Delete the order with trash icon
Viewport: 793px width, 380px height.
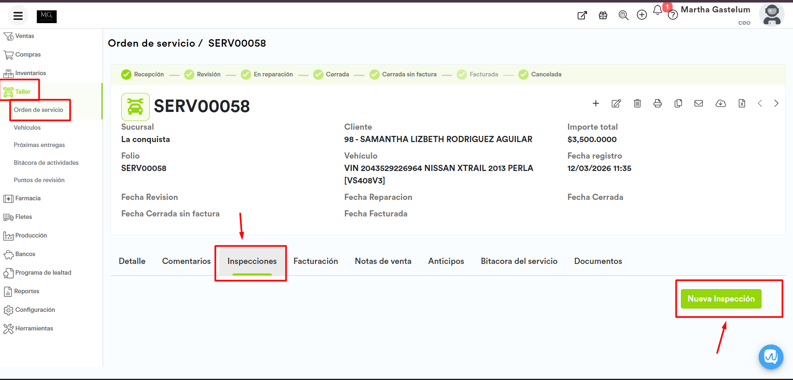click(637, 103)
